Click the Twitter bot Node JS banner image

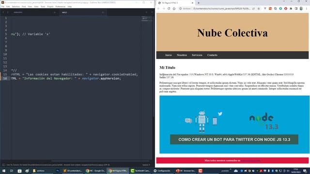[234, 125]
